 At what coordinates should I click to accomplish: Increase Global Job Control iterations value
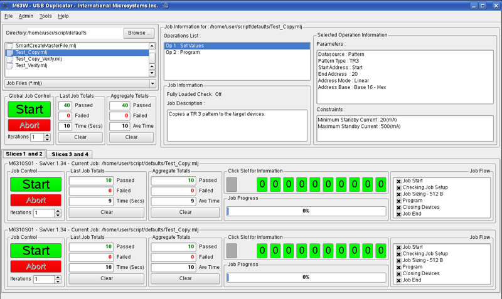(47, 135)
